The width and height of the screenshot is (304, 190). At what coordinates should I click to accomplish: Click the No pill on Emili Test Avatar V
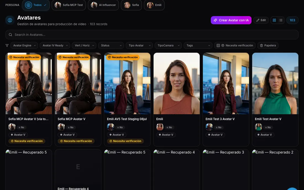coord(268,127)
